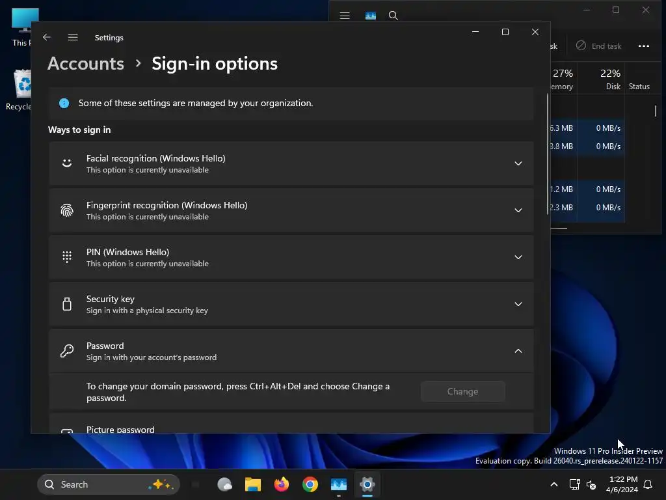This screenshot has height=500, width=666.
Task: Go back using the Settings back arrow
Action: (x=47, y=37)
